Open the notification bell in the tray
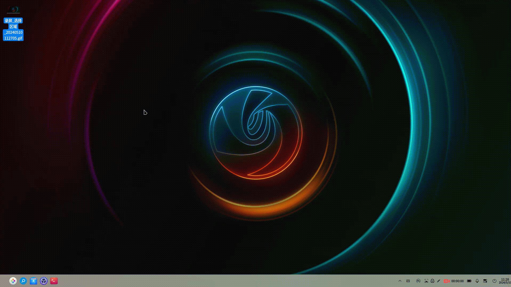 tap(477, 281)
